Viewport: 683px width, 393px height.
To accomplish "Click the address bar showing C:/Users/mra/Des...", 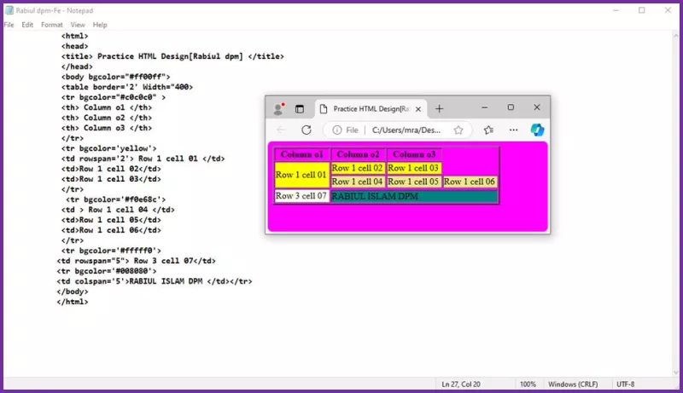I will (x=406, y=130).
